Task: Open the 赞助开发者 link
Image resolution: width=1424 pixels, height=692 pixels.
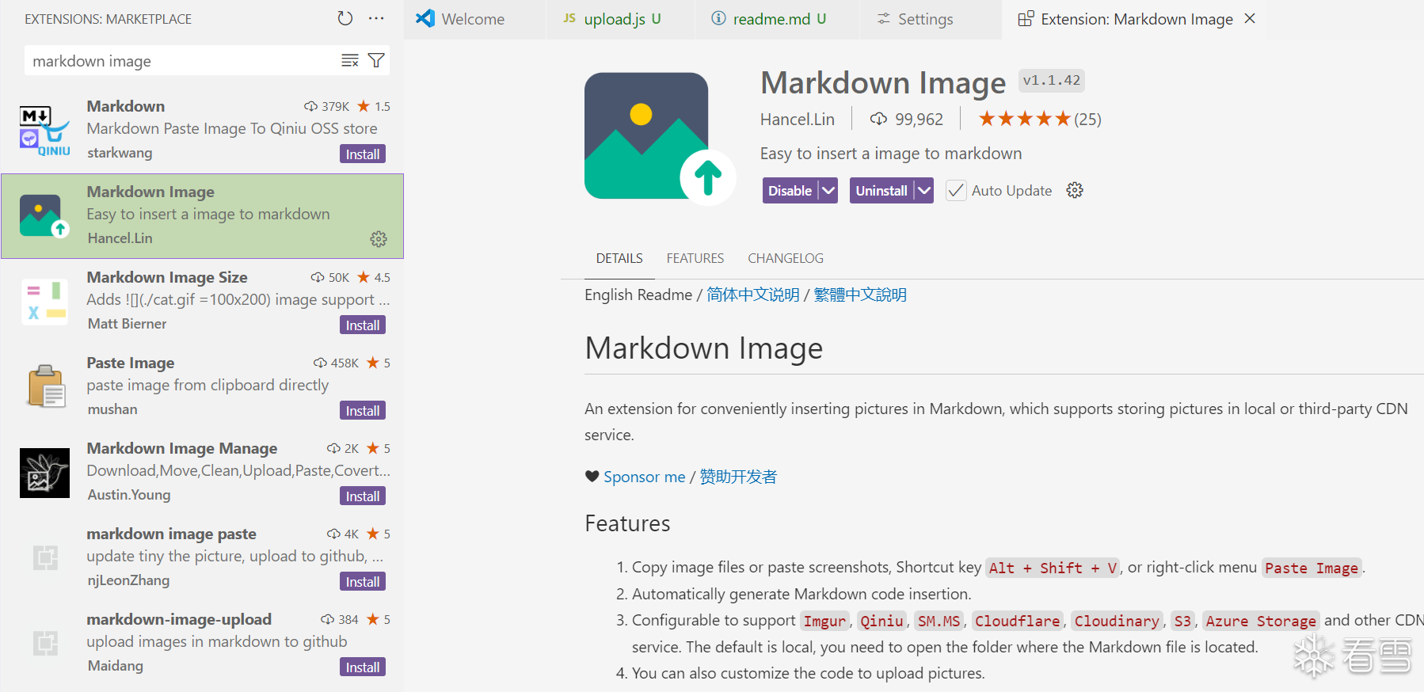Action: click(738, 477)
